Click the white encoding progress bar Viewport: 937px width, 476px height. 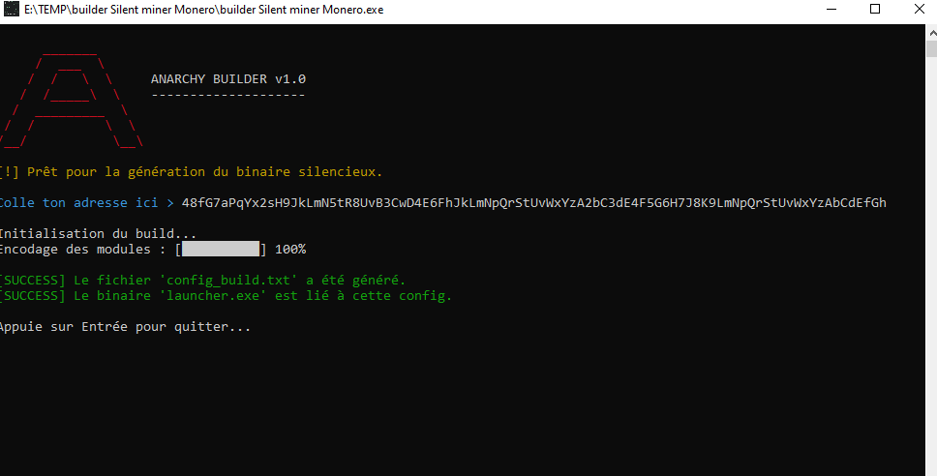(x=221, y=249)
